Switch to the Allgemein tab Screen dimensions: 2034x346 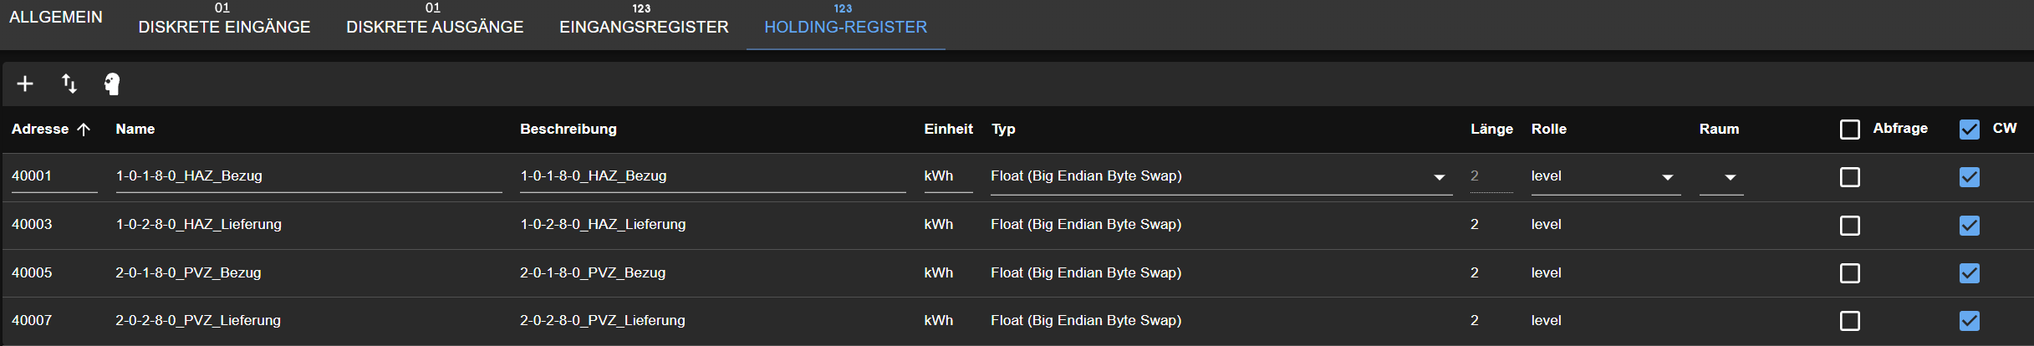coord(56,18)
